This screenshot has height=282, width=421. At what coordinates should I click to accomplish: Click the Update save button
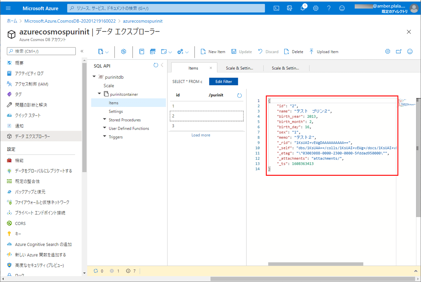click(242, 52)
